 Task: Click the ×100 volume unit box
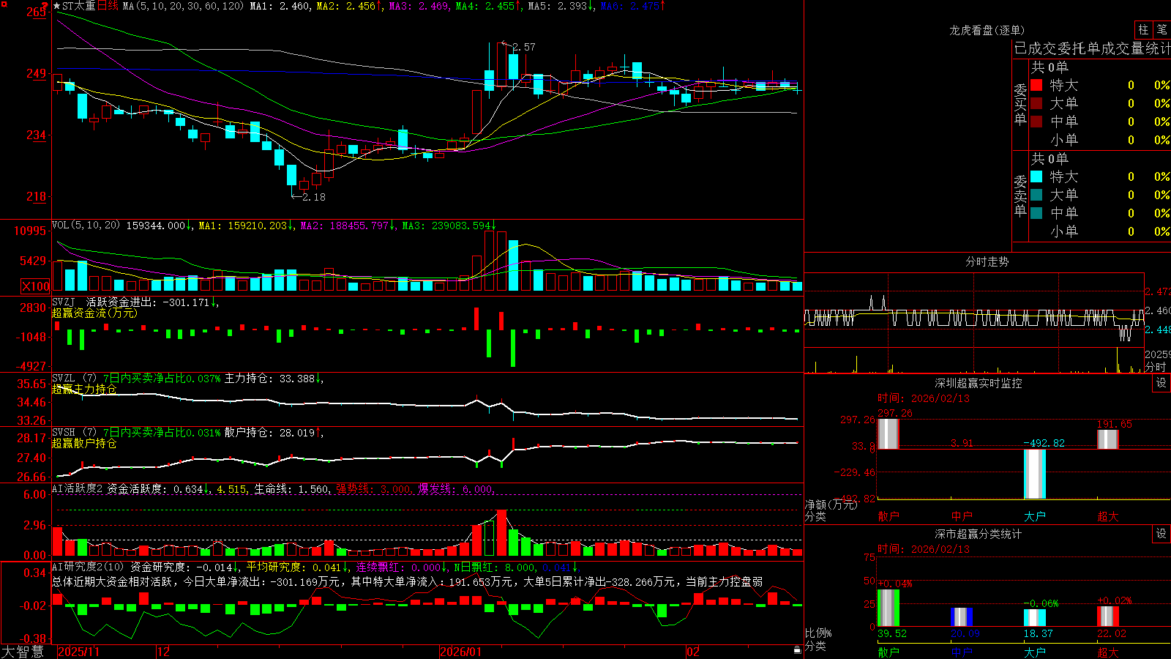coord(36,286)
